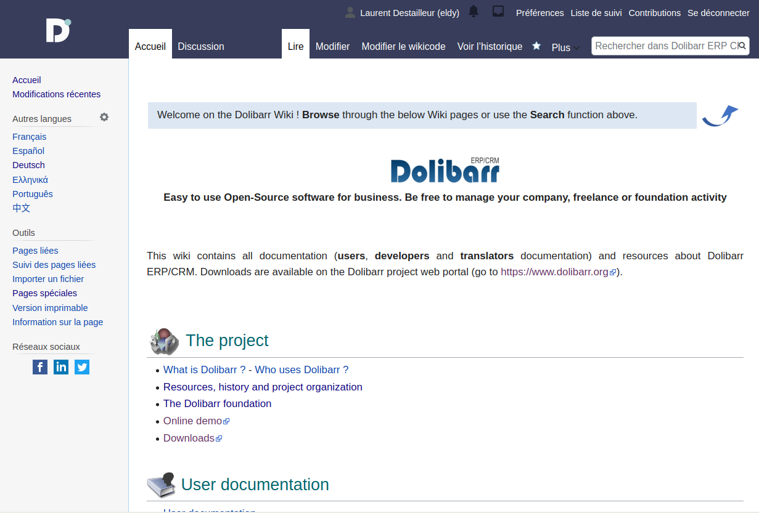
Task: Click the search magnifier icon
Action: (742, 46)
